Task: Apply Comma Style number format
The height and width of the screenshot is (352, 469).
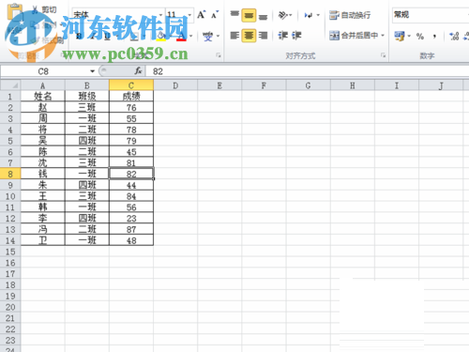Action: 434,37
